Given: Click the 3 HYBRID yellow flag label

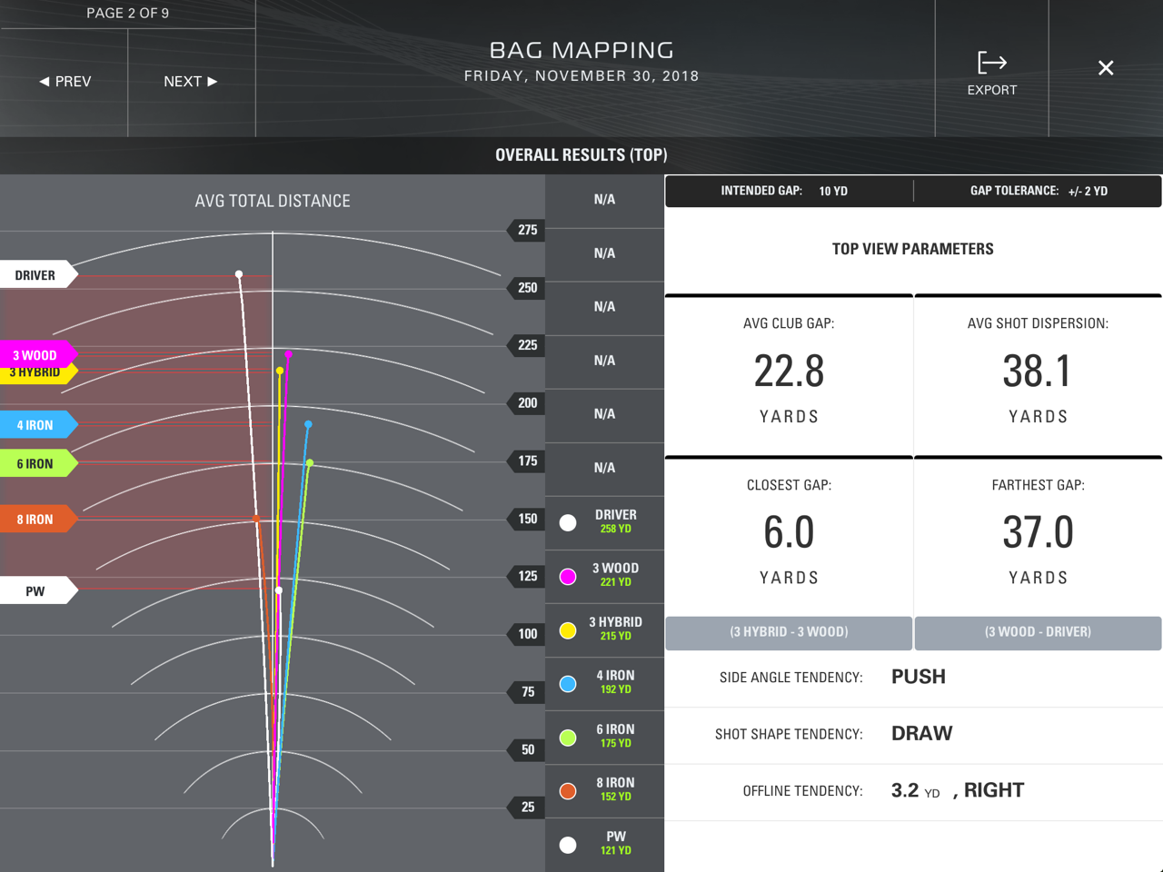Looking at the screenshot, I should tap(38, 374).
